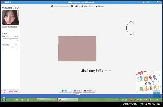Click the face preview thumbnail
This screenshot has height=107, width=163.
[10, 18]
